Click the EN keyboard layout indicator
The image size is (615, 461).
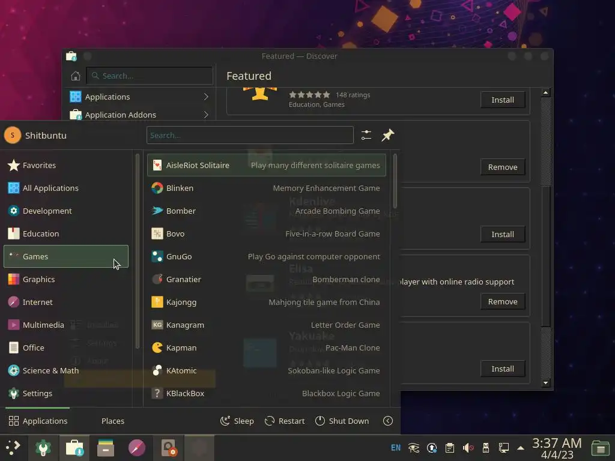[396, 448]
